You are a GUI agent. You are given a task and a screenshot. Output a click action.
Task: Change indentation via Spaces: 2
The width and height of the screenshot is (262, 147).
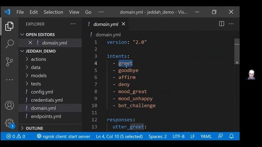(x=158, y=136)
